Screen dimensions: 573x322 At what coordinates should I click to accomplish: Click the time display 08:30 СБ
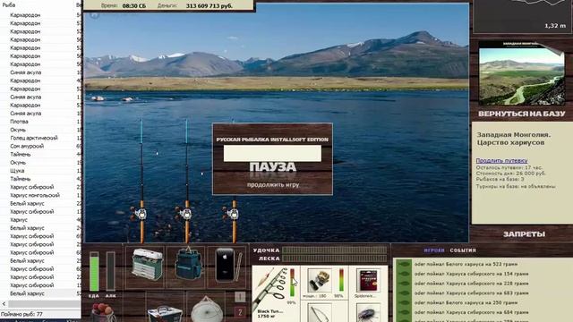point(133,6)
